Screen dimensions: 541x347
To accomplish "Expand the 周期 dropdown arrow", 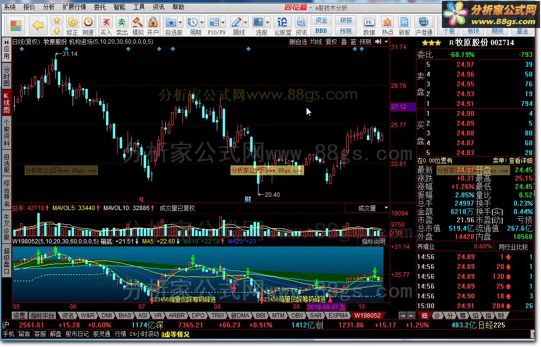I will [x=202, y=23].
